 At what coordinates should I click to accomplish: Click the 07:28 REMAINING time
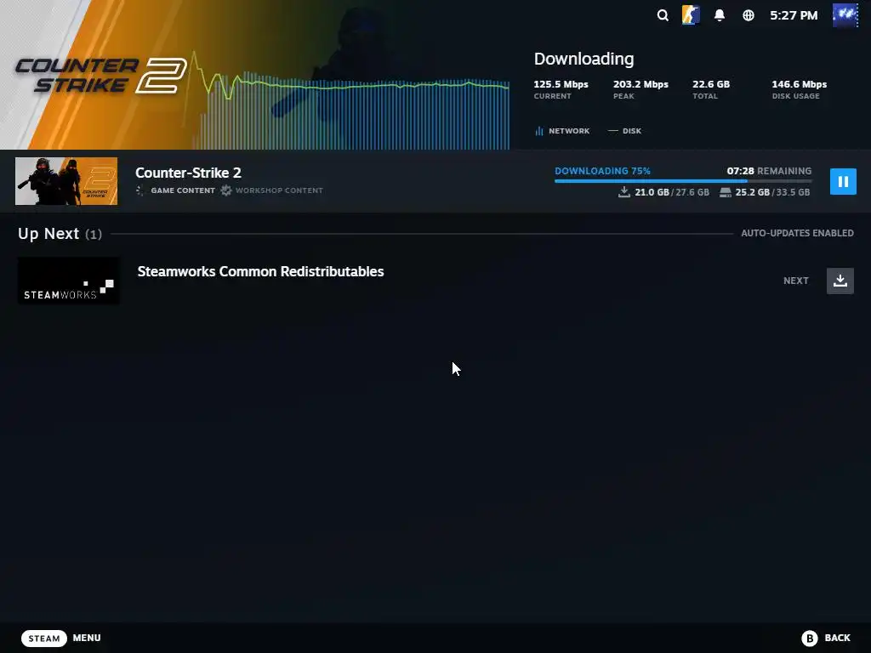click(769, 171)
